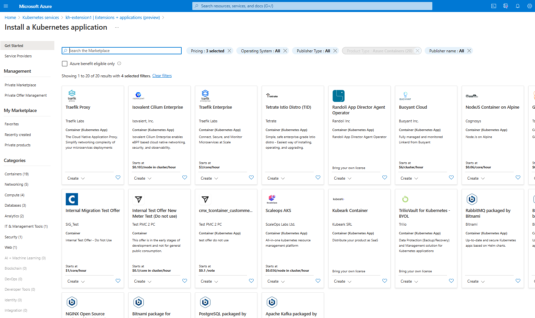Go to Home breadcrumb
The width and height of the screenshot is (535, 318).
click(10, 17)
